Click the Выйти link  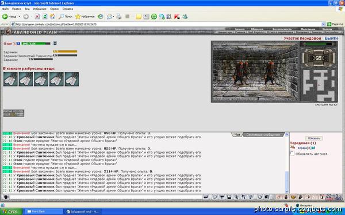(x=331, y=38)
